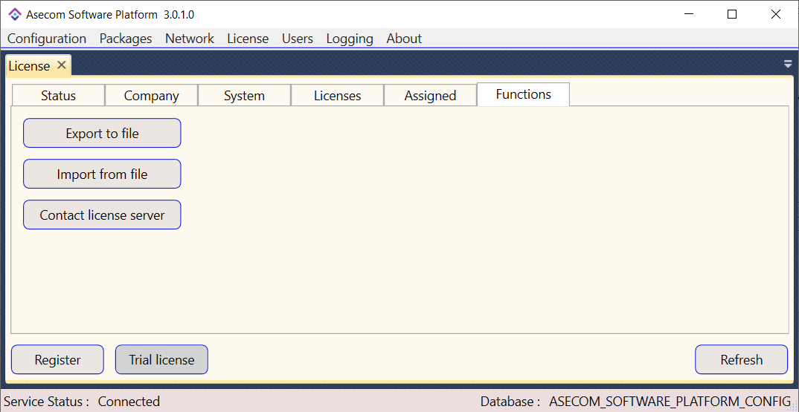Open the Network menu

(x=190, y=39)
